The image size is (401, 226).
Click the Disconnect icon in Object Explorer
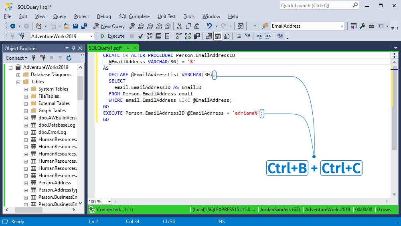(x=42, y=58)
